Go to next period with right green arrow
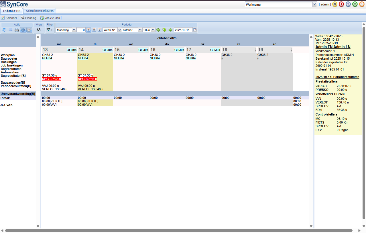This screenshot has height=233, width=366. click(x=170, y=30)
